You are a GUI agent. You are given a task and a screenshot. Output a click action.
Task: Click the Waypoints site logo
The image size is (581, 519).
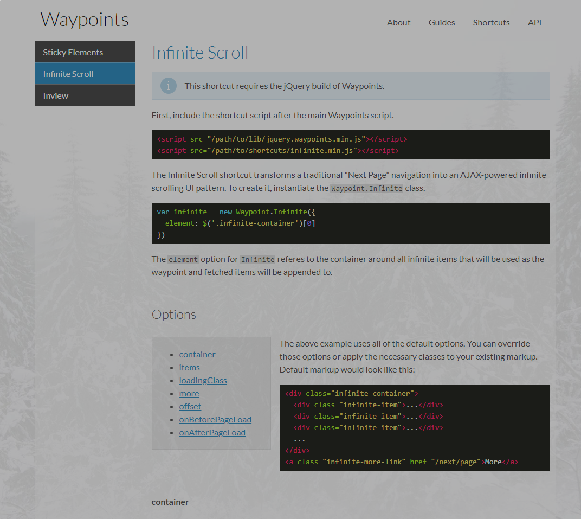pyautogui.click(x=85, y=20)
